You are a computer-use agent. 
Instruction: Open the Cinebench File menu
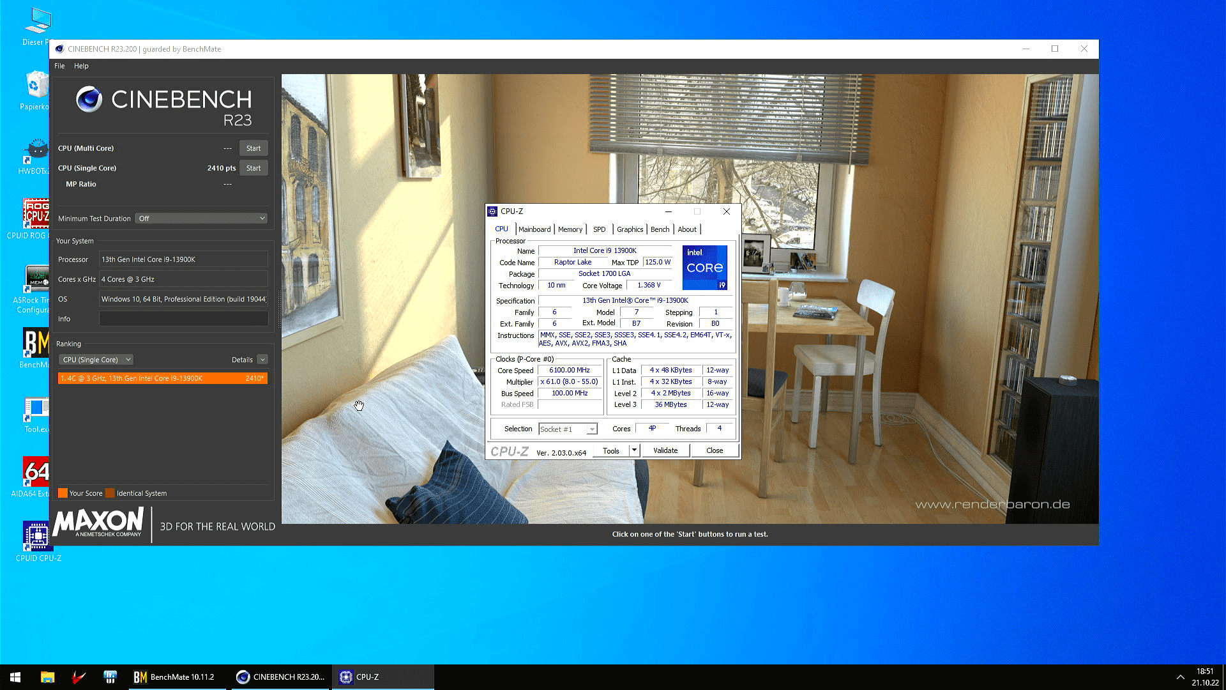(x=59, y=66)
